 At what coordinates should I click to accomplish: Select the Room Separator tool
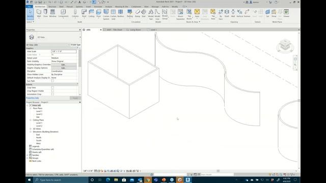(180, 14)
